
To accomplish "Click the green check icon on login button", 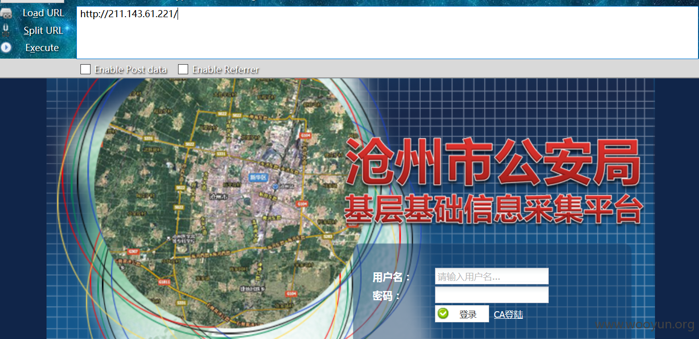I will pos(443,314).
